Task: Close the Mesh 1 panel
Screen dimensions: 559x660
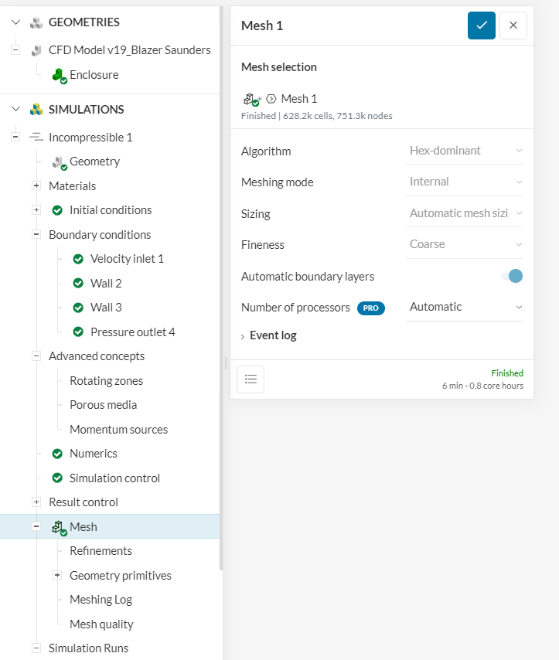Action: coord(513,26)
